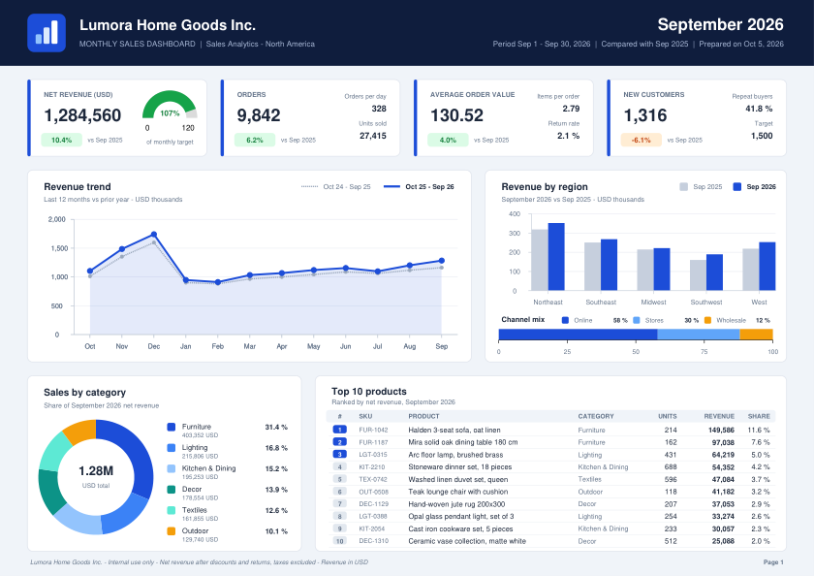Click the rank 3 badge in products table
Viewport: 814px width, 576px height.
pos(339,455)
